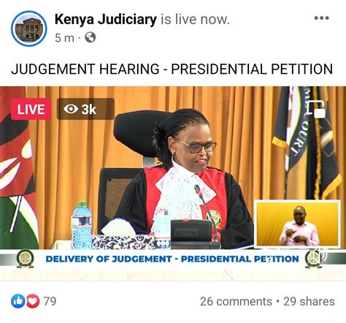Click the 3k viewer count eye badge

[85, 109]
